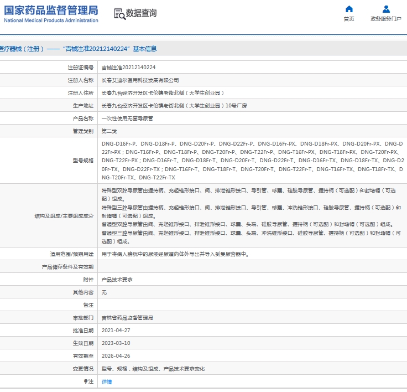407x392 pixels.
Task: Click effective date 2023-03-10
Action: coord(116,343)
